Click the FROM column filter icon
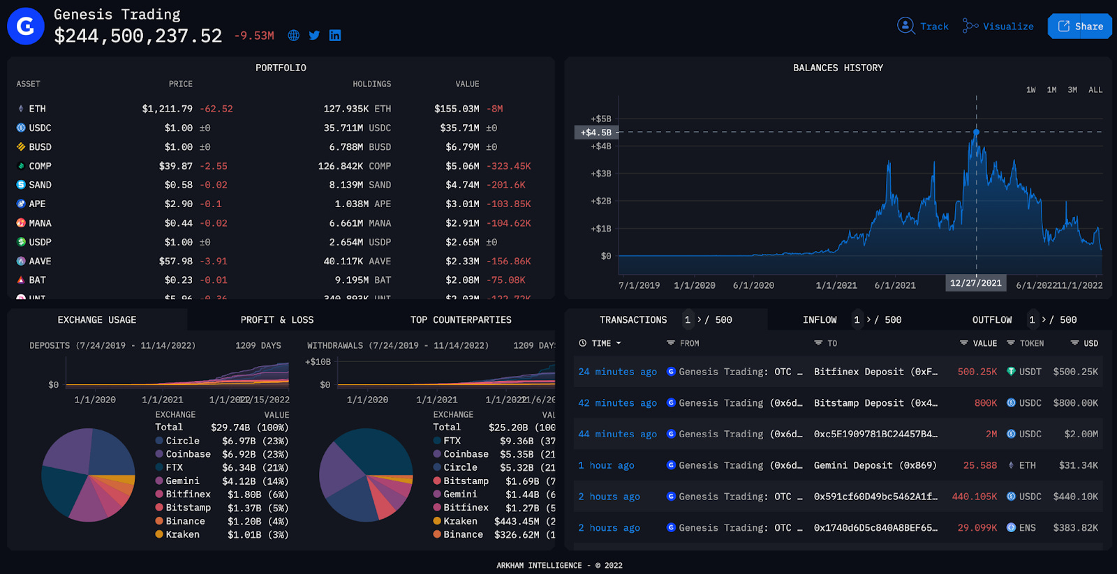1117x574 pixels. (671, 343)
